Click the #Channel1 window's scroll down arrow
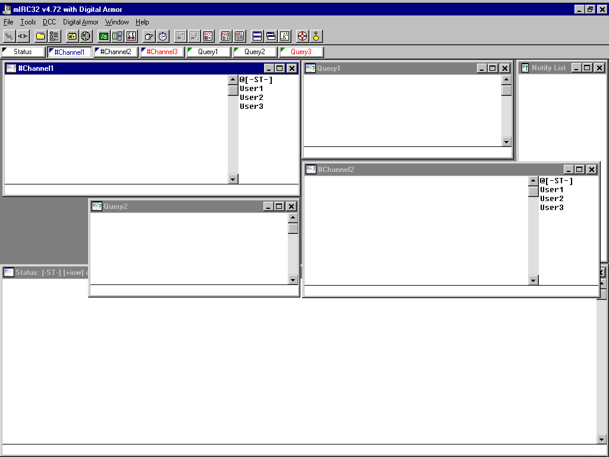The width and height of the screenshot is (609, 457). point(233,179)
